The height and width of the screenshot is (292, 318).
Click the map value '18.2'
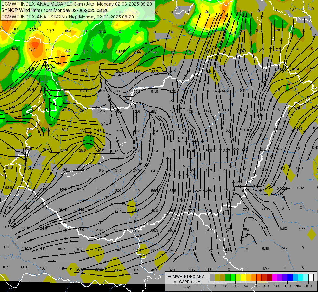tap(16, 29)
